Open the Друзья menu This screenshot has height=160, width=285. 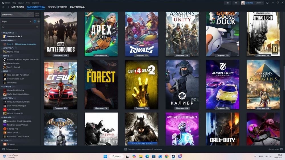tap(21, 3)
